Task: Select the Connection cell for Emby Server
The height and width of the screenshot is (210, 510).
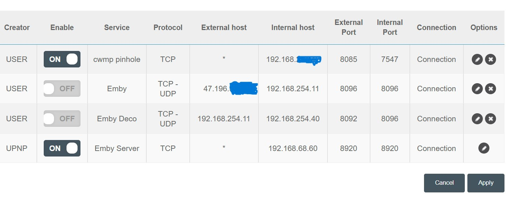Action: (x=437, y=148)
